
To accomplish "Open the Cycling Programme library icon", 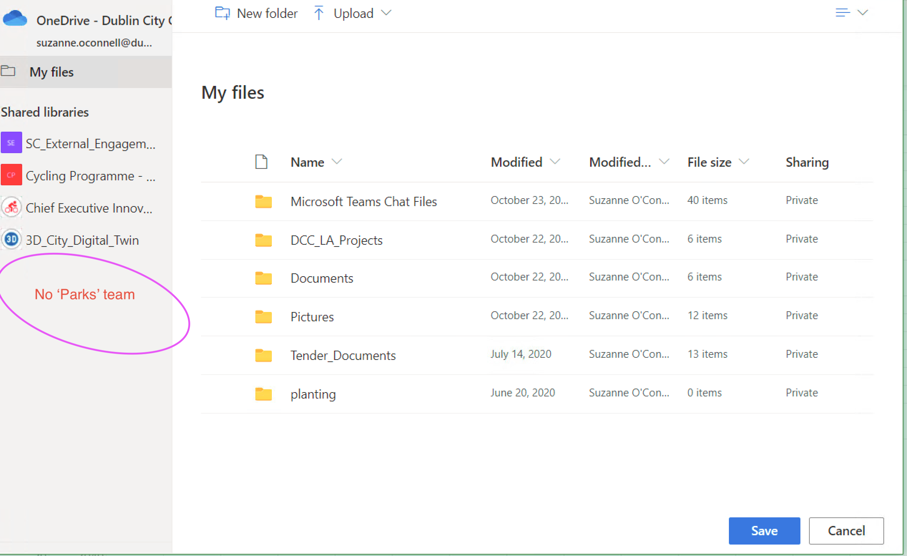I will [x=11, y=175].
